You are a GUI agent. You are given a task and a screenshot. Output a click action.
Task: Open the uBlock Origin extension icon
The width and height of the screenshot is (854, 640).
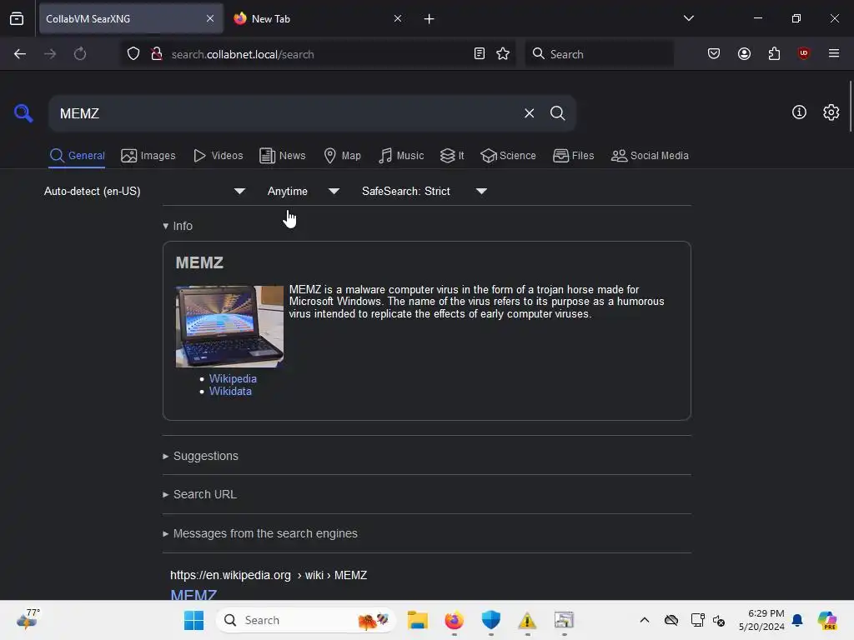(x=803, y=53)
